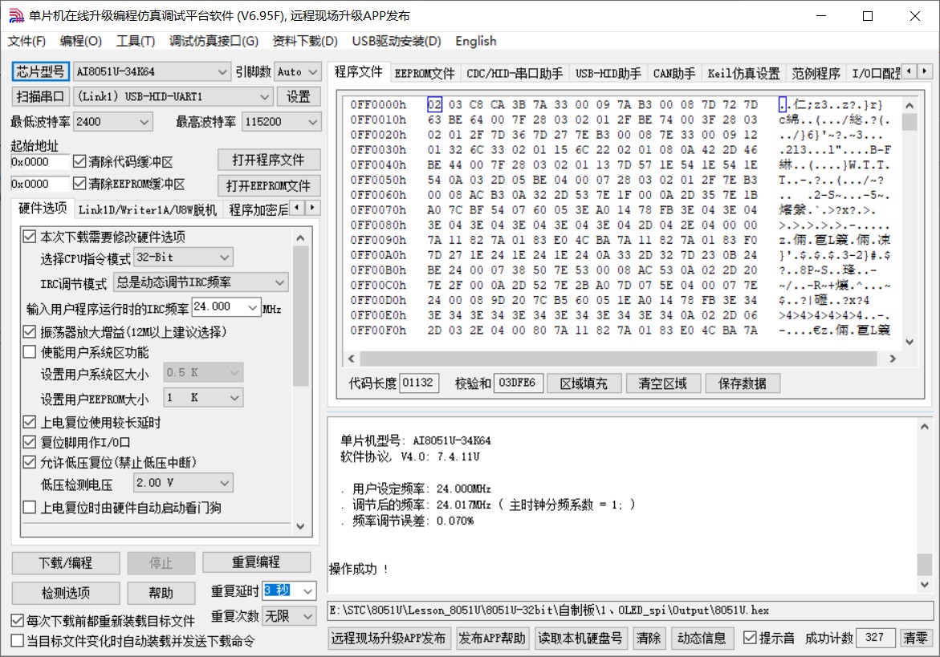Enable 当目标文件变化时自动装载并发送下载命令
Viewport: 940px width, 657px height.
[x=133, y=641]
